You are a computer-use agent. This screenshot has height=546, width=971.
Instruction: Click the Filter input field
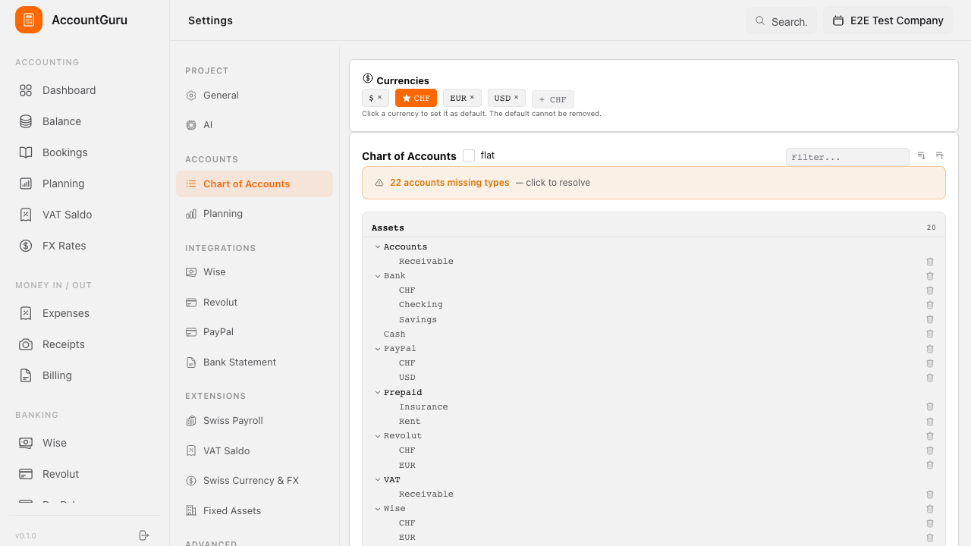pos(847,157)
